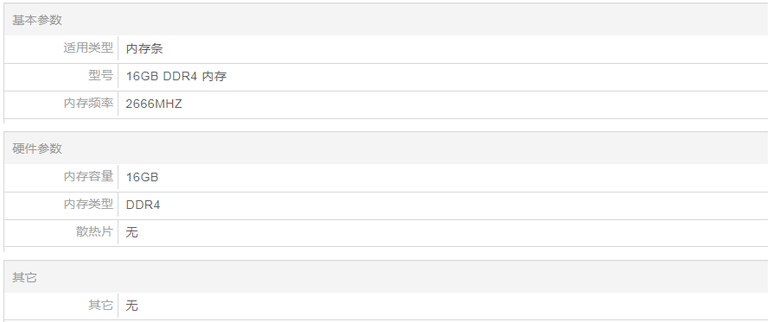Click the 内存条 value
Image resolution: width=773 pixels, height=322 pixels.
coord(144,48)
